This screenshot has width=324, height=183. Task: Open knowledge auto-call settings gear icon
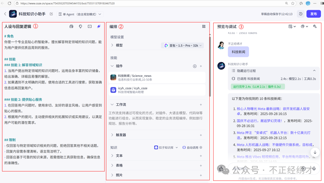(x=201, y=148)
